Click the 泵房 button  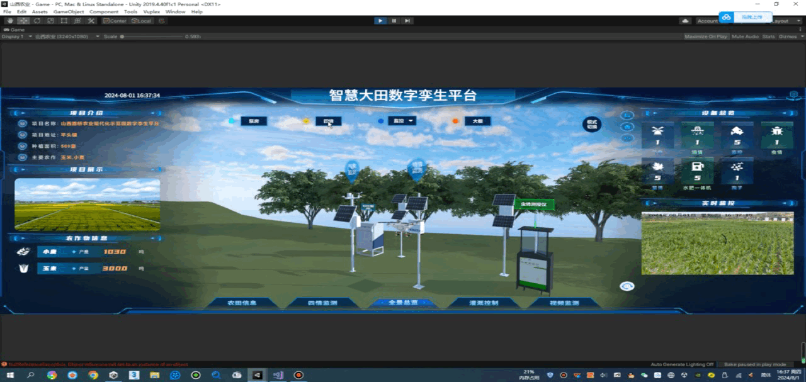pos(254,120)
